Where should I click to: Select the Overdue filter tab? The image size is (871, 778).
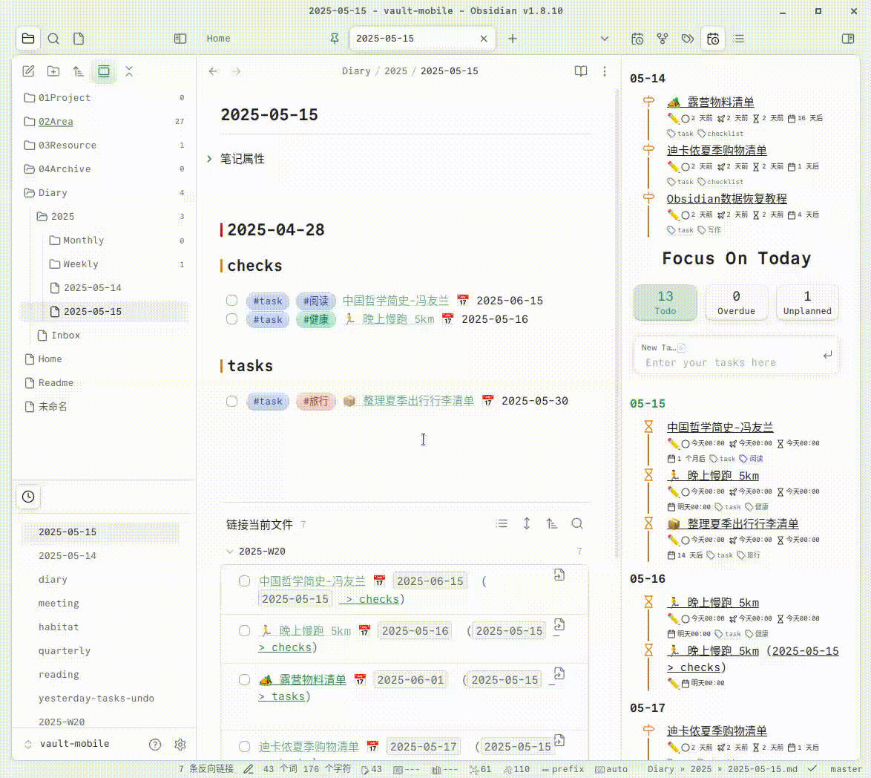tap(736, 303)
